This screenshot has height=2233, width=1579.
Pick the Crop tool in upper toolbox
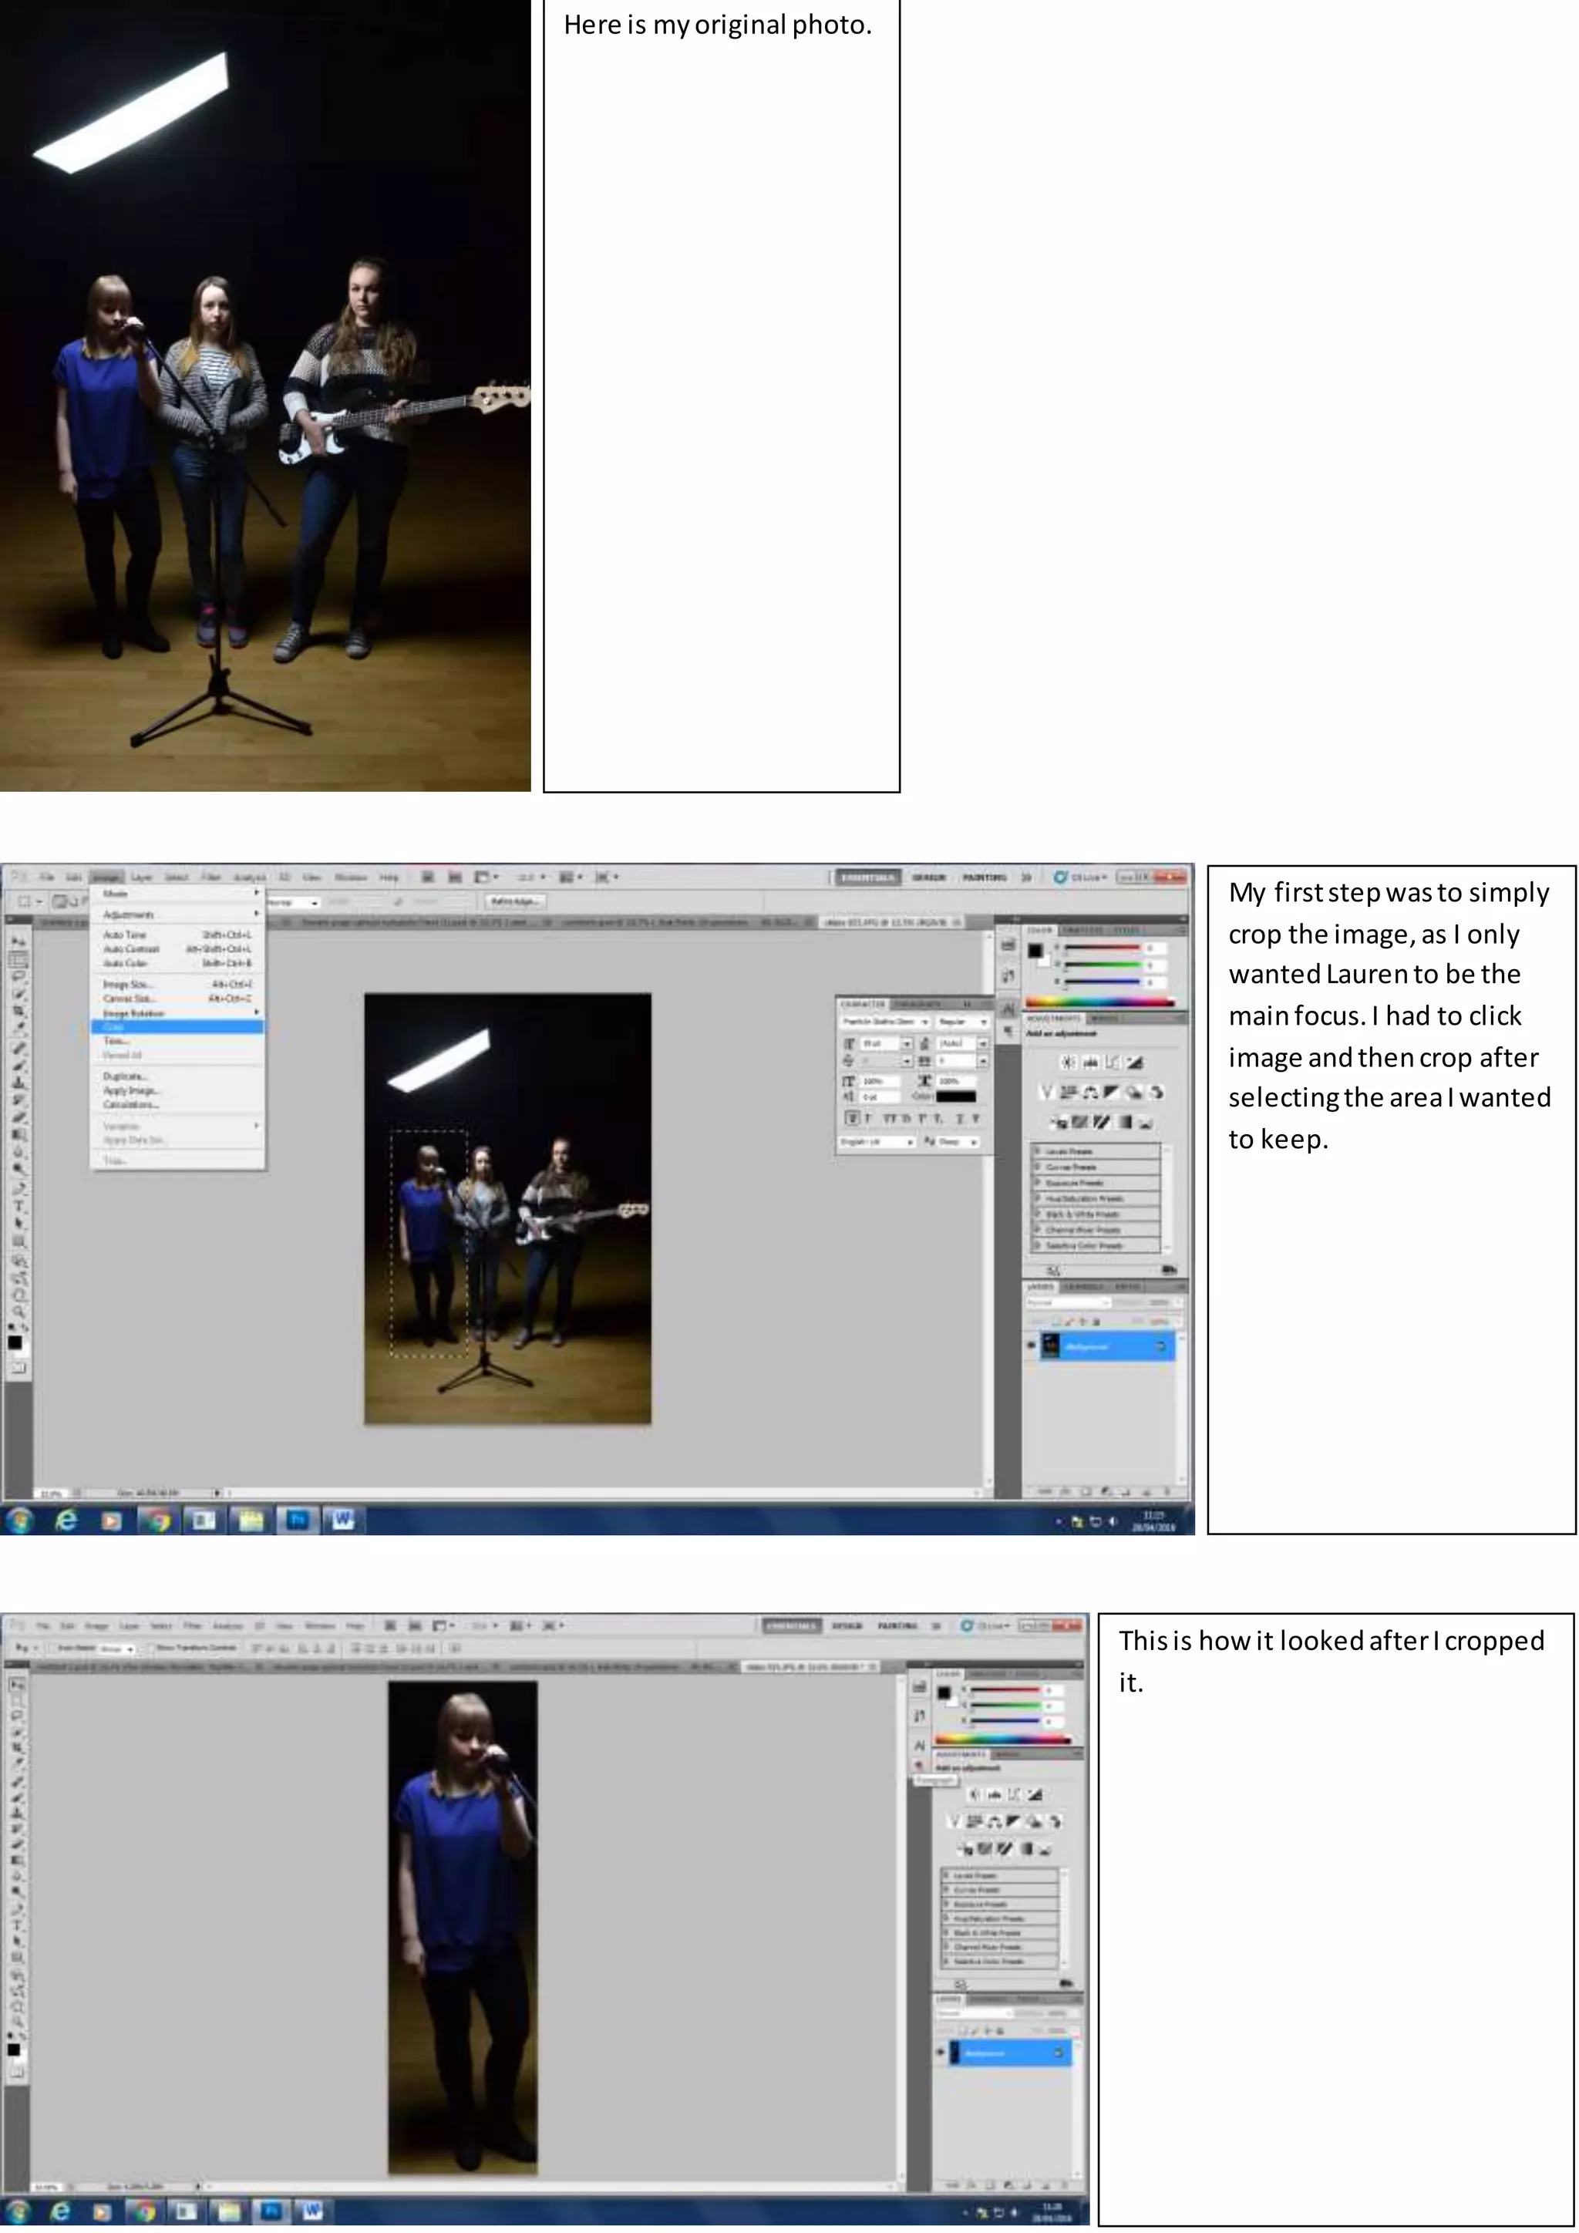click(x=19, y=1012)
